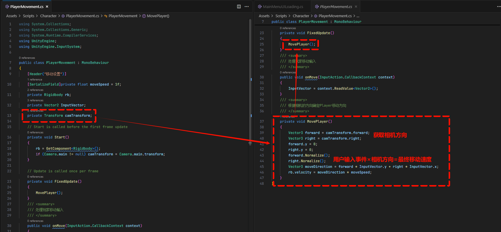This screenshot has width=501, height=232.
Task: Open the Scripts breadcrumb in right editor
Action: [x=281, y=16]
